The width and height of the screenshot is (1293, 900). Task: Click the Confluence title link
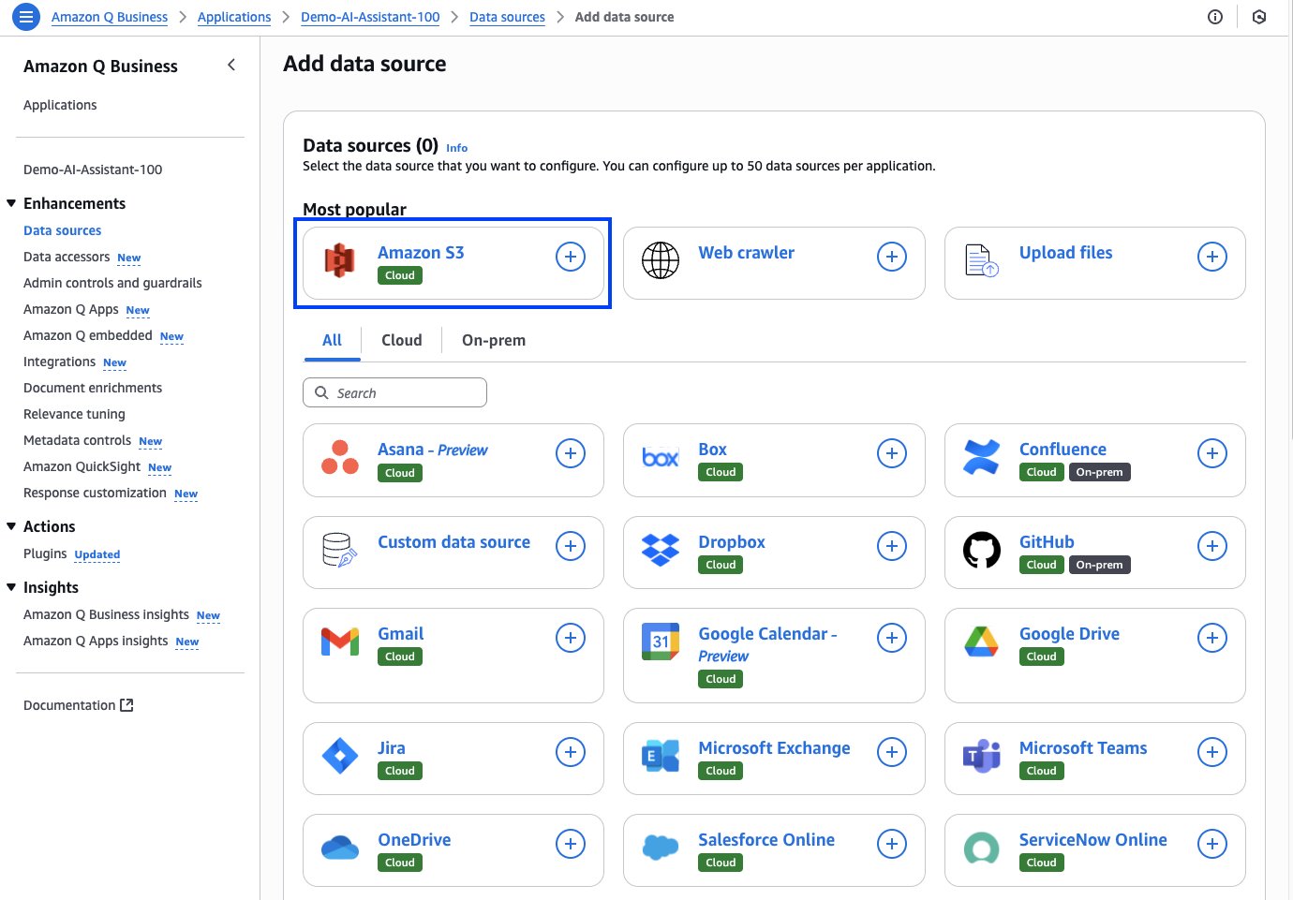pos(1063,450)
